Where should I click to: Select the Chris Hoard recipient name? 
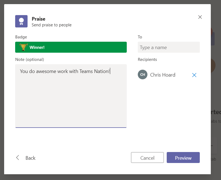pyautogui.click(x=163, y=75)
